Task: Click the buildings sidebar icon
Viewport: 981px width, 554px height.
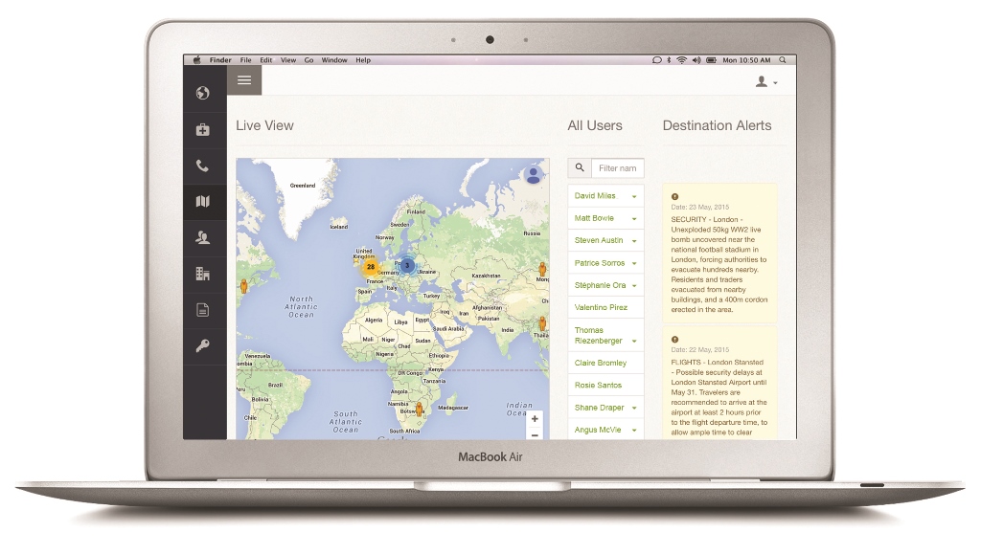Action: click(x=202, y=274)
